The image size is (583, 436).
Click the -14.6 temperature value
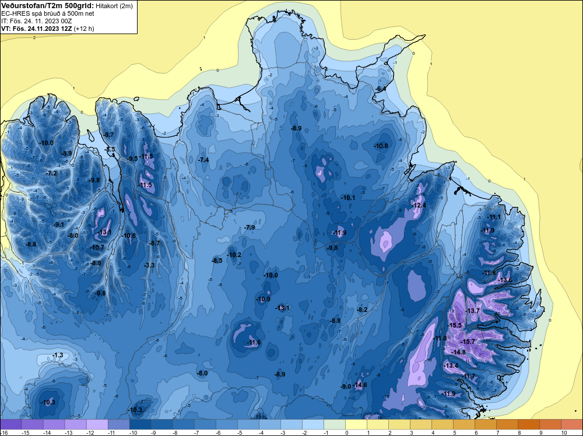[360, 385]
